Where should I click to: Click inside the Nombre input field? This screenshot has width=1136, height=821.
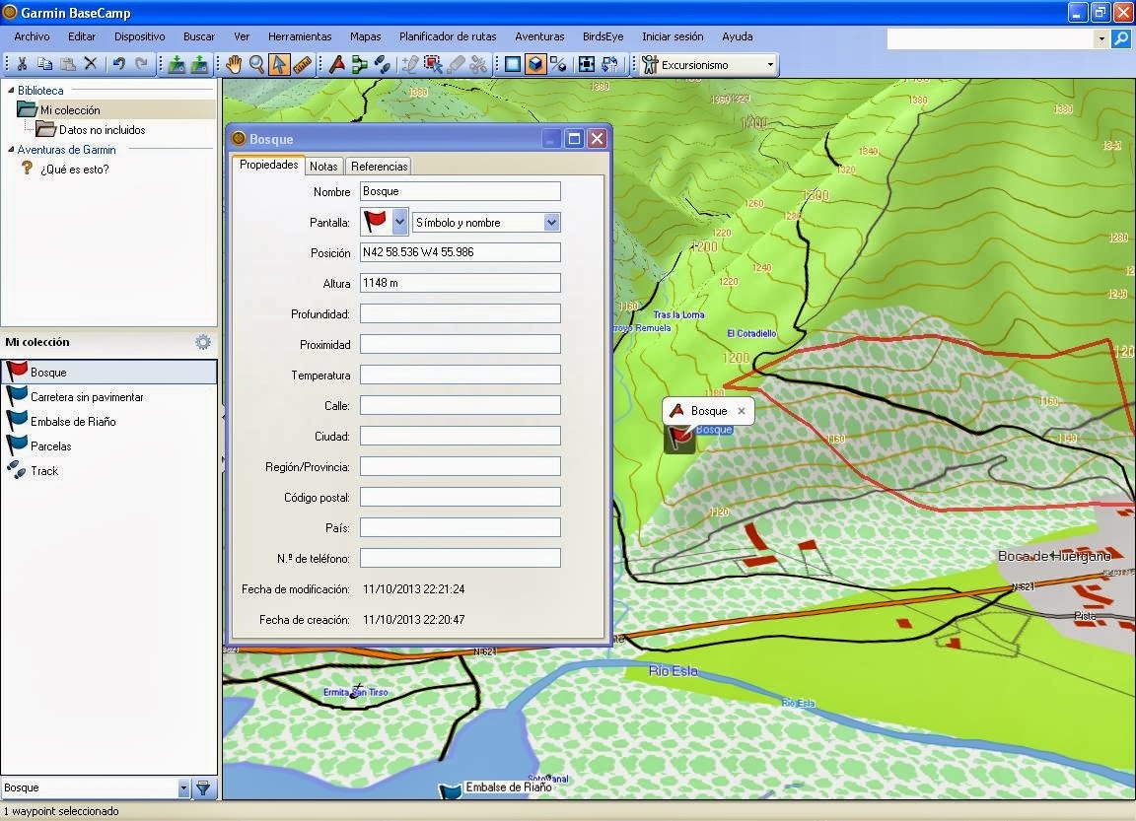point(460,190)
